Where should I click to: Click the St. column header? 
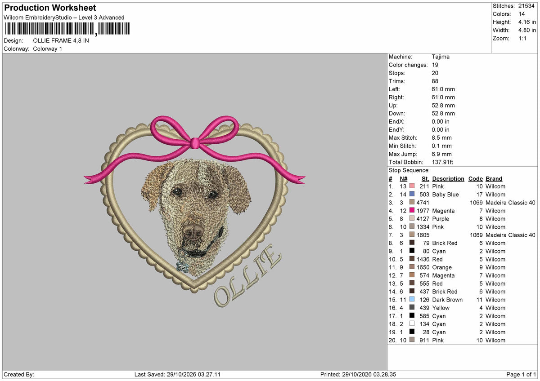425,179
